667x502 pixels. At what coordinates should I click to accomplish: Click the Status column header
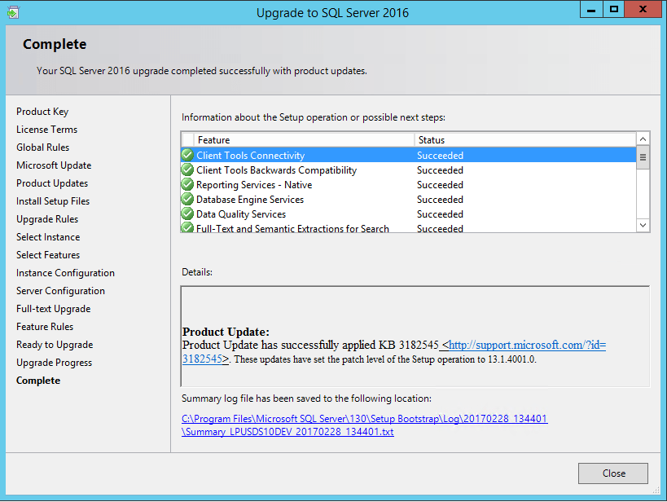pyautogui.click(x=435, y=139)
